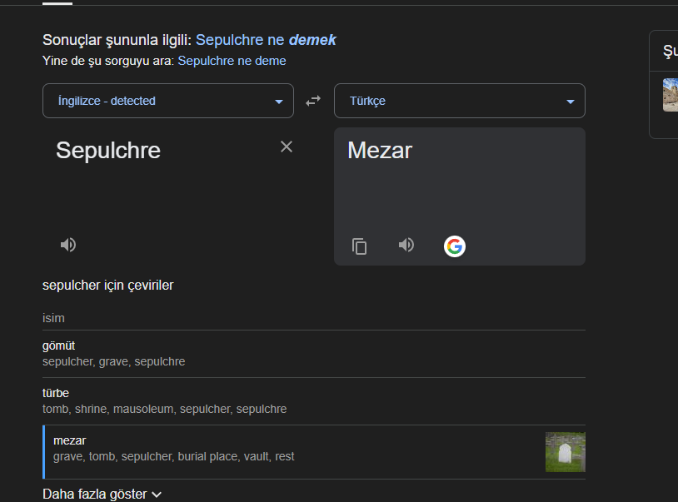The height and width of the screenshot is (502, 678).
Task: Click 'grave, tomb, sepulcher, burial place' line
Action: coord(174,457)
